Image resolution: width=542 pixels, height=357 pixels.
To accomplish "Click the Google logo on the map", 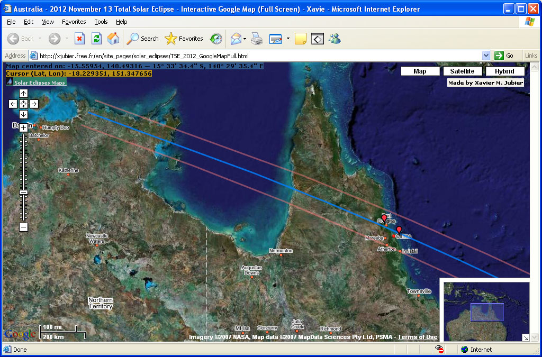I will tap(20, 334).
